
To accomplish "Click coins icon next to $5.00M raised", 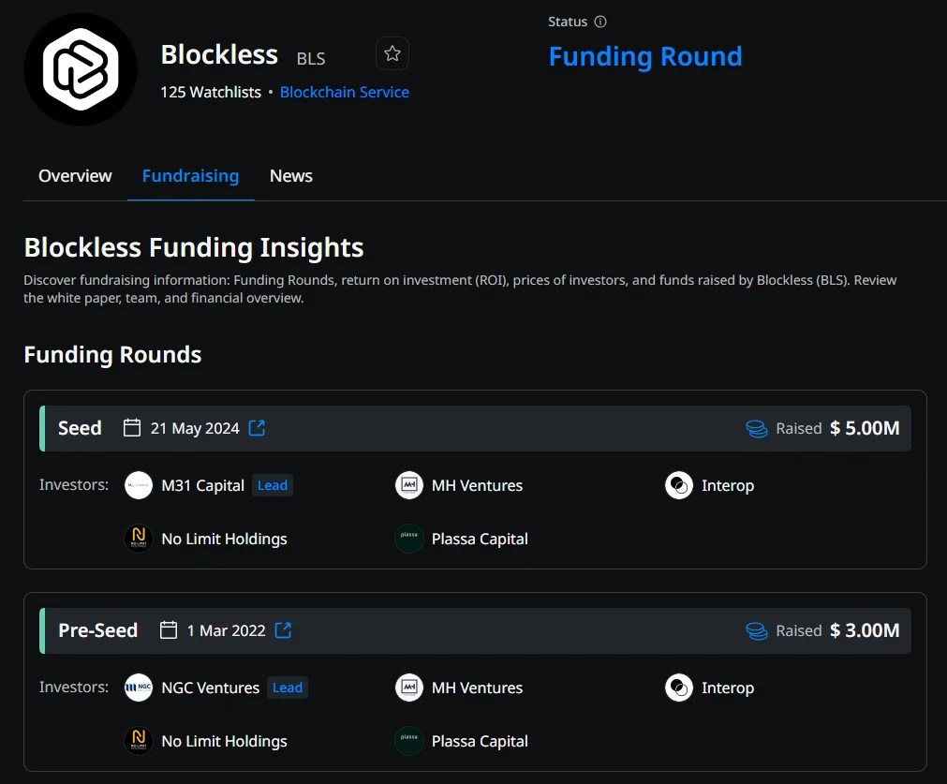I will click(756, 428).
